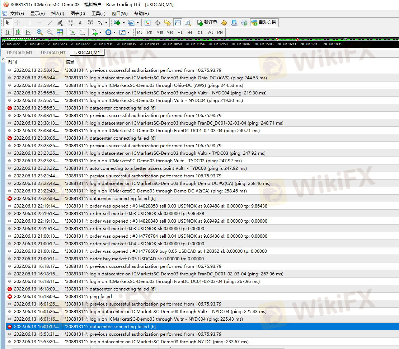Image resolution: width=399 pixels, height=349 pixels.
Task: Choose the equidistant channel tool
Action: pyautogui.click(x=60, y=23)
